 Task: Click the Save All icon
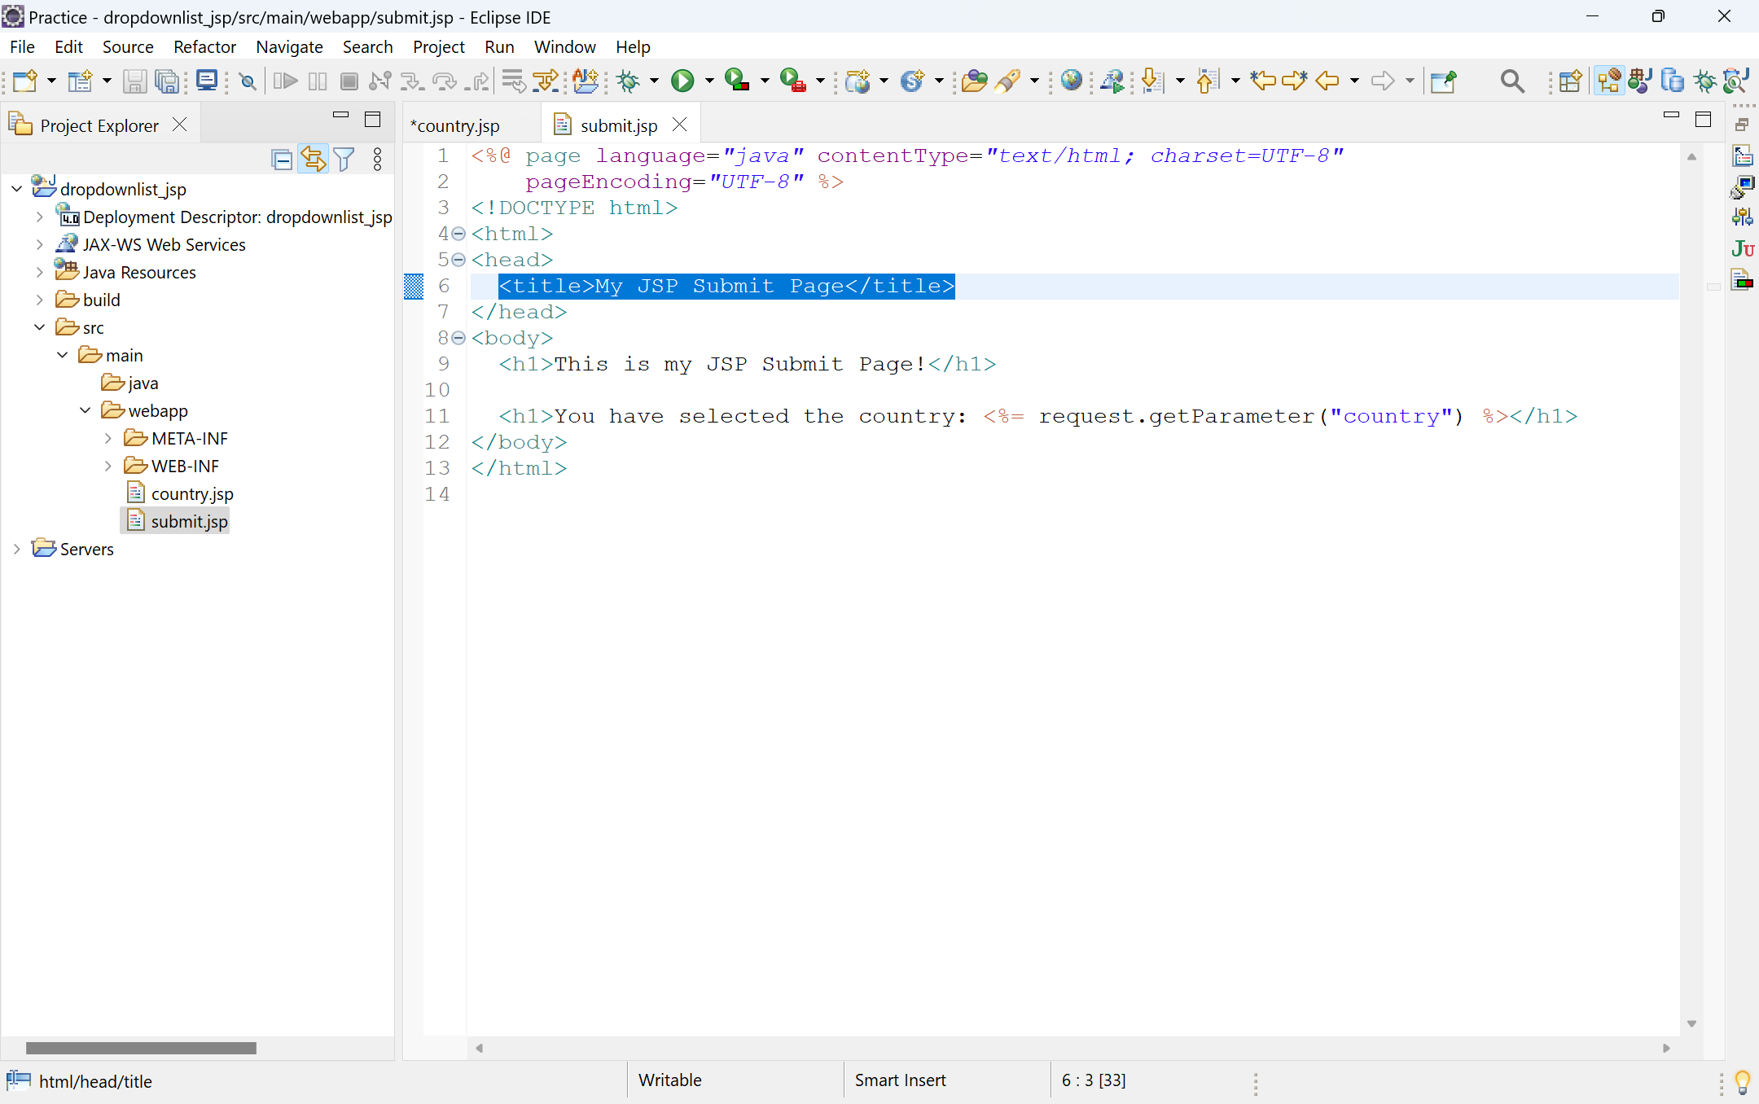(x=167, y=81)
